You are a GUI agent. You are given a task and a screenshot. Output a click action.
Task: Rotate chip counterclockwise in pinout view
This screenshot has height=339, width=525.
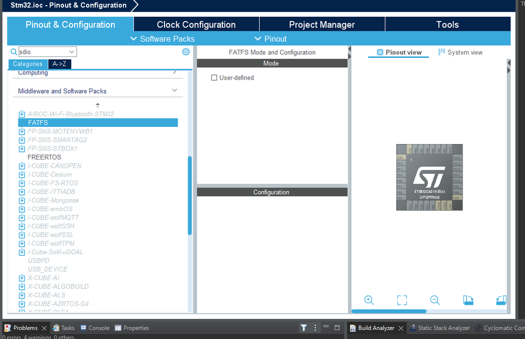[x=501, y=300]
